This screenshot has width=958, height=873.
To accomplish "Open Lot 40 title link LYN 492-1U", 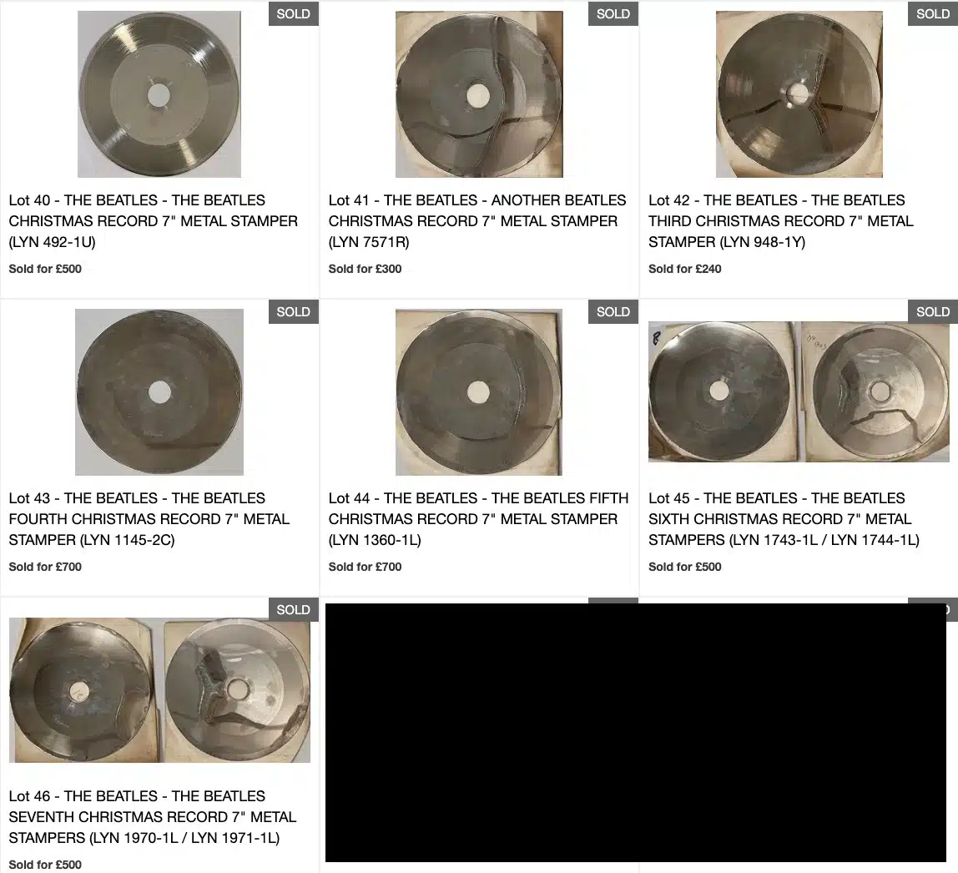I will [154, 221].
